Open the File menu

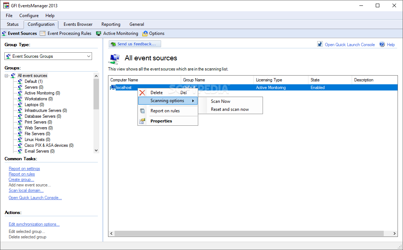tap(9, 16)
